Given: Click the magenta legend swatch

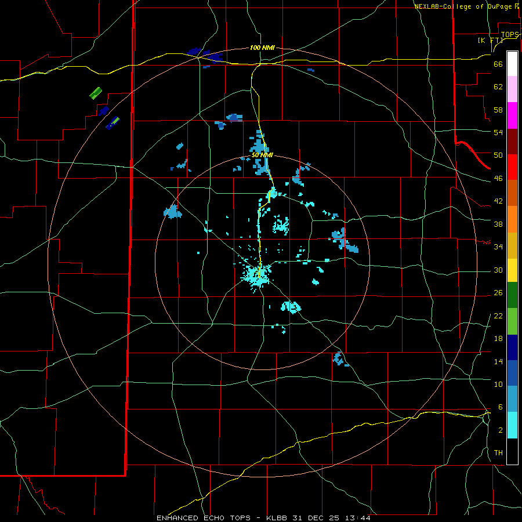Looking at the screenshot, I should [512, 115].
